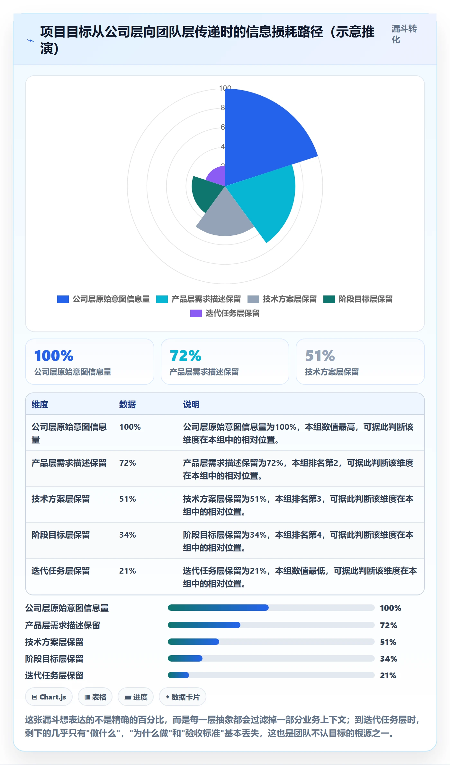
Task: Select the 21% cell in the table
Action: pyautogui.click(x=128, y=571)
